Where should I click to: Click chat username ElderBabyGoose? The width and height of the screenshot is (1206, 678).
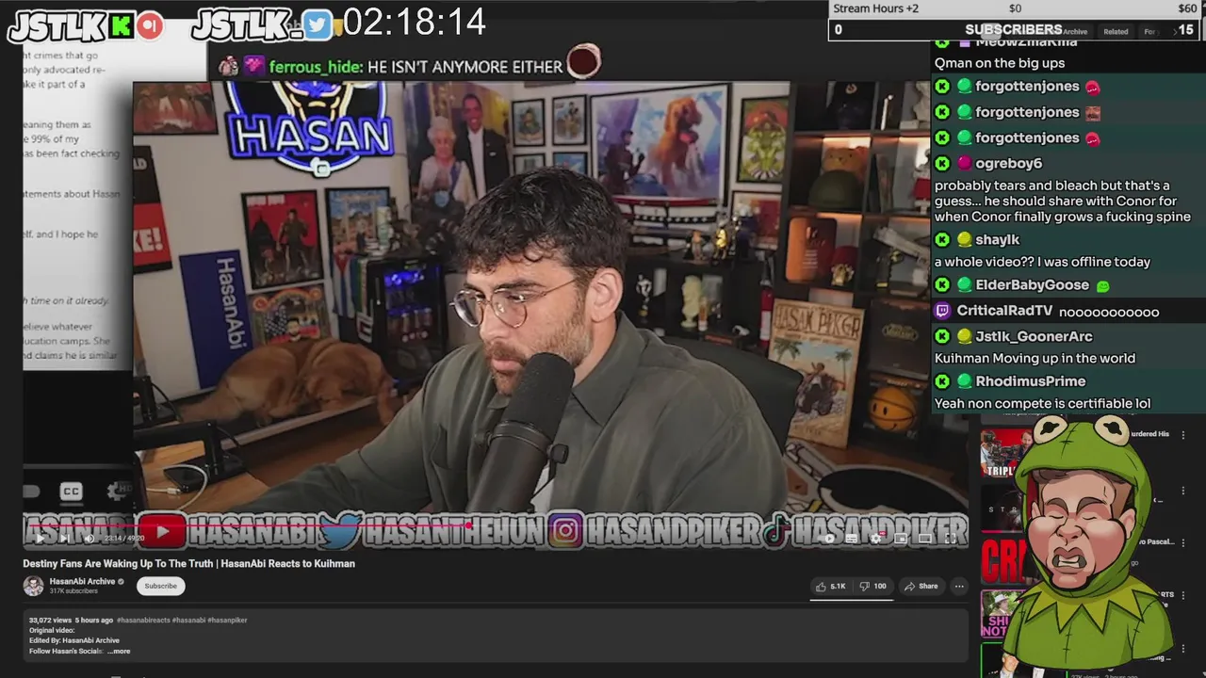click(1032, 284)
